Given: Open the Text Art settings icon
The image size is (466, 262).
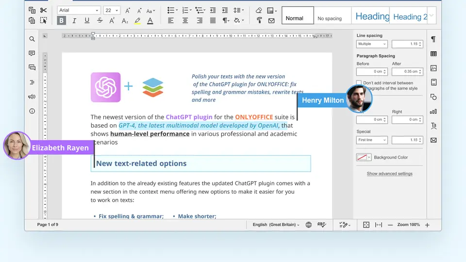Looking at the screenshot, I should tap(433, 126).
